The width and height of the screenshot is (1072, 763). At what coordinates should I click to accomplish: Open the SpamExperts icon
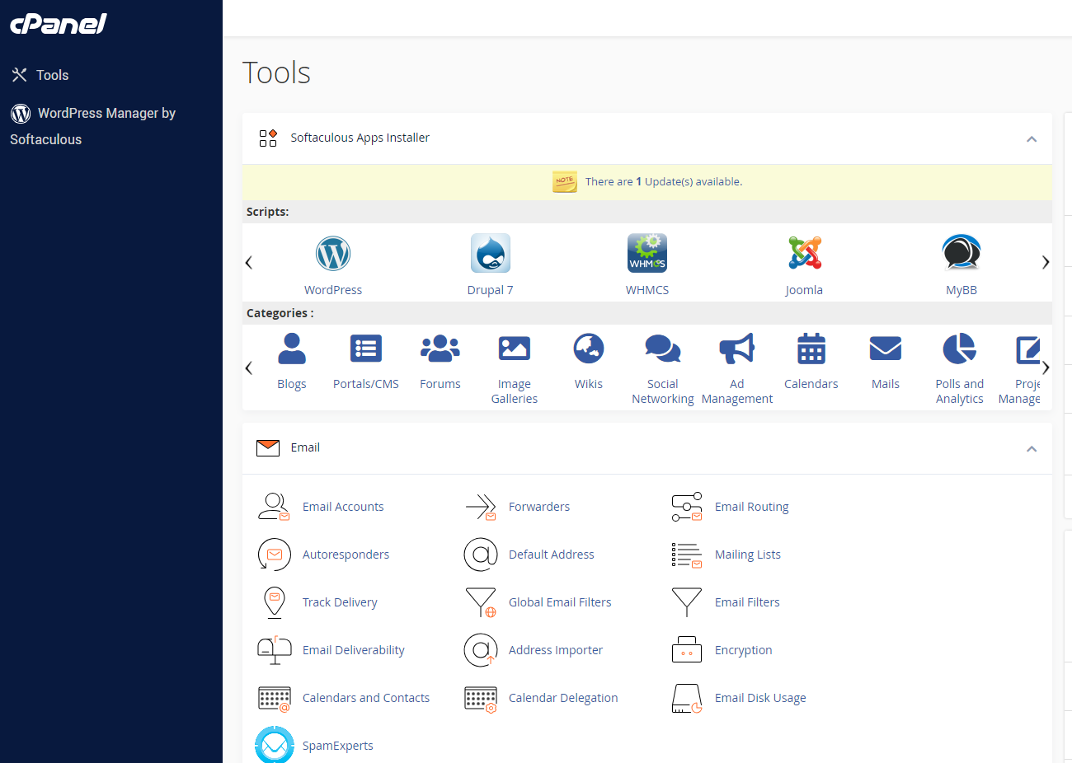[x=275, y=745]
